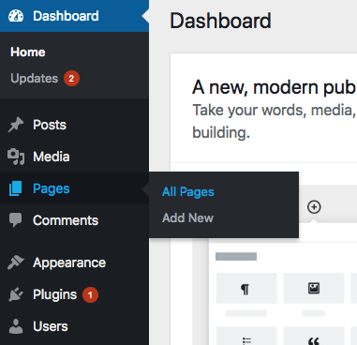
Task: Click the Plugins plug icon
Action: tap(16, 294)
